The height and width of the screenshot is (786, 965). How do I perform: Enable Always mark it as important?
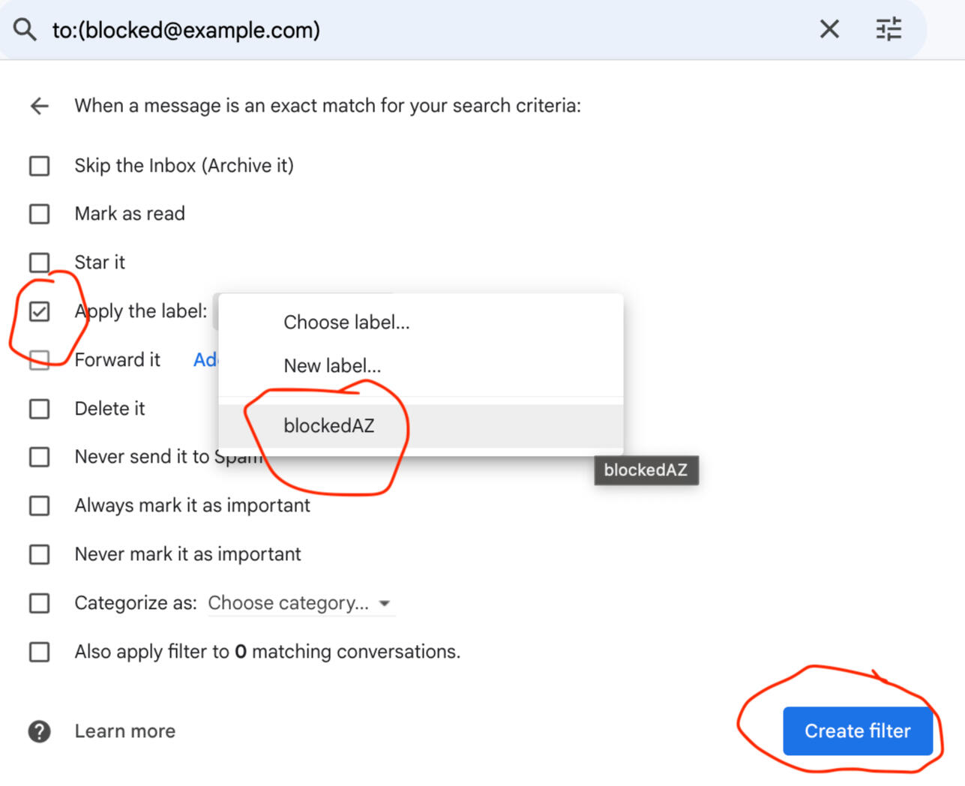[39, 506]
